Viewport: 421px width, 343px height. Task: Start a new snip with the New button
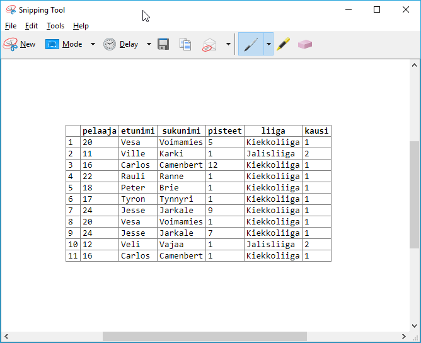point(20,44)
